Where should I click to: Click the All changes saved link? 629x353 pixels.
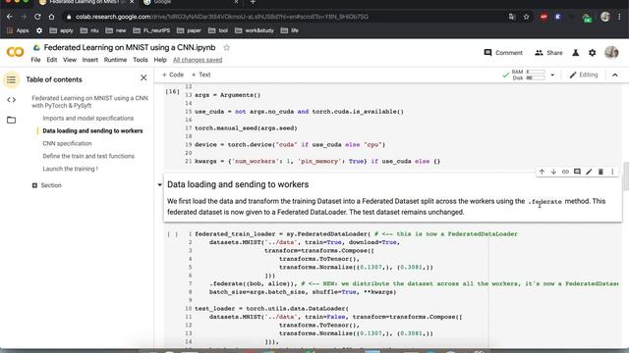198,60
